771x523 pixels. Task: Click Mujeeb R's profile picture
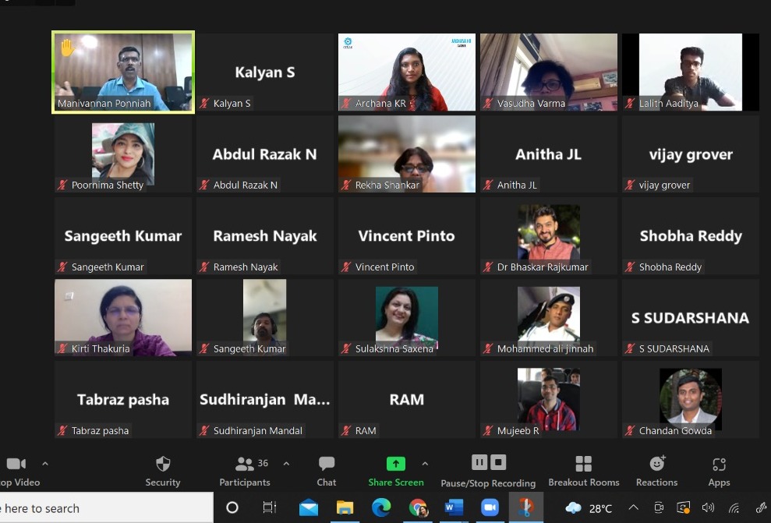tap(548, 398)
